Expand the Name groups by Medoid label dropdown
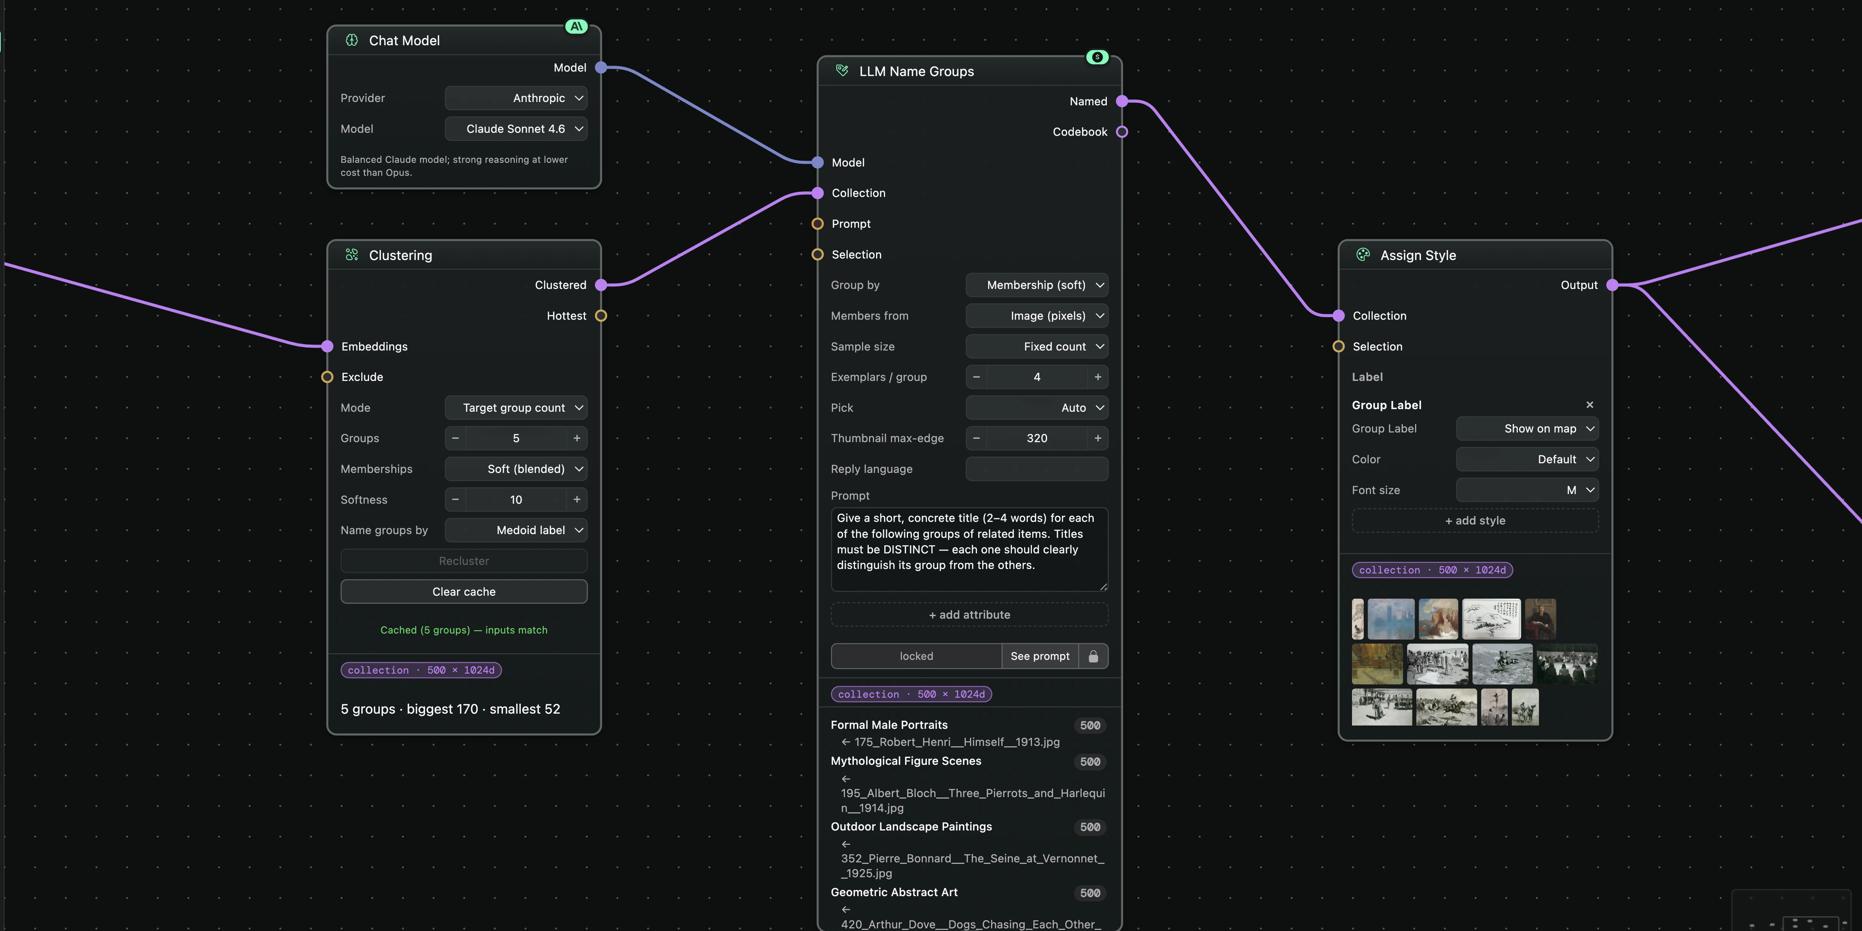 coord(516,530)
